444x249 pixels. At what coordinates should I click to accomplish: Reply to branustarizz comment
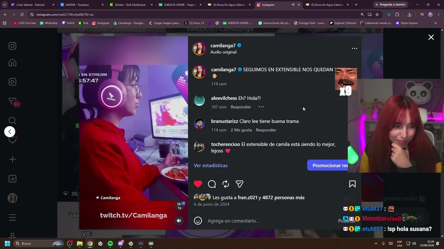pos(266,130)
